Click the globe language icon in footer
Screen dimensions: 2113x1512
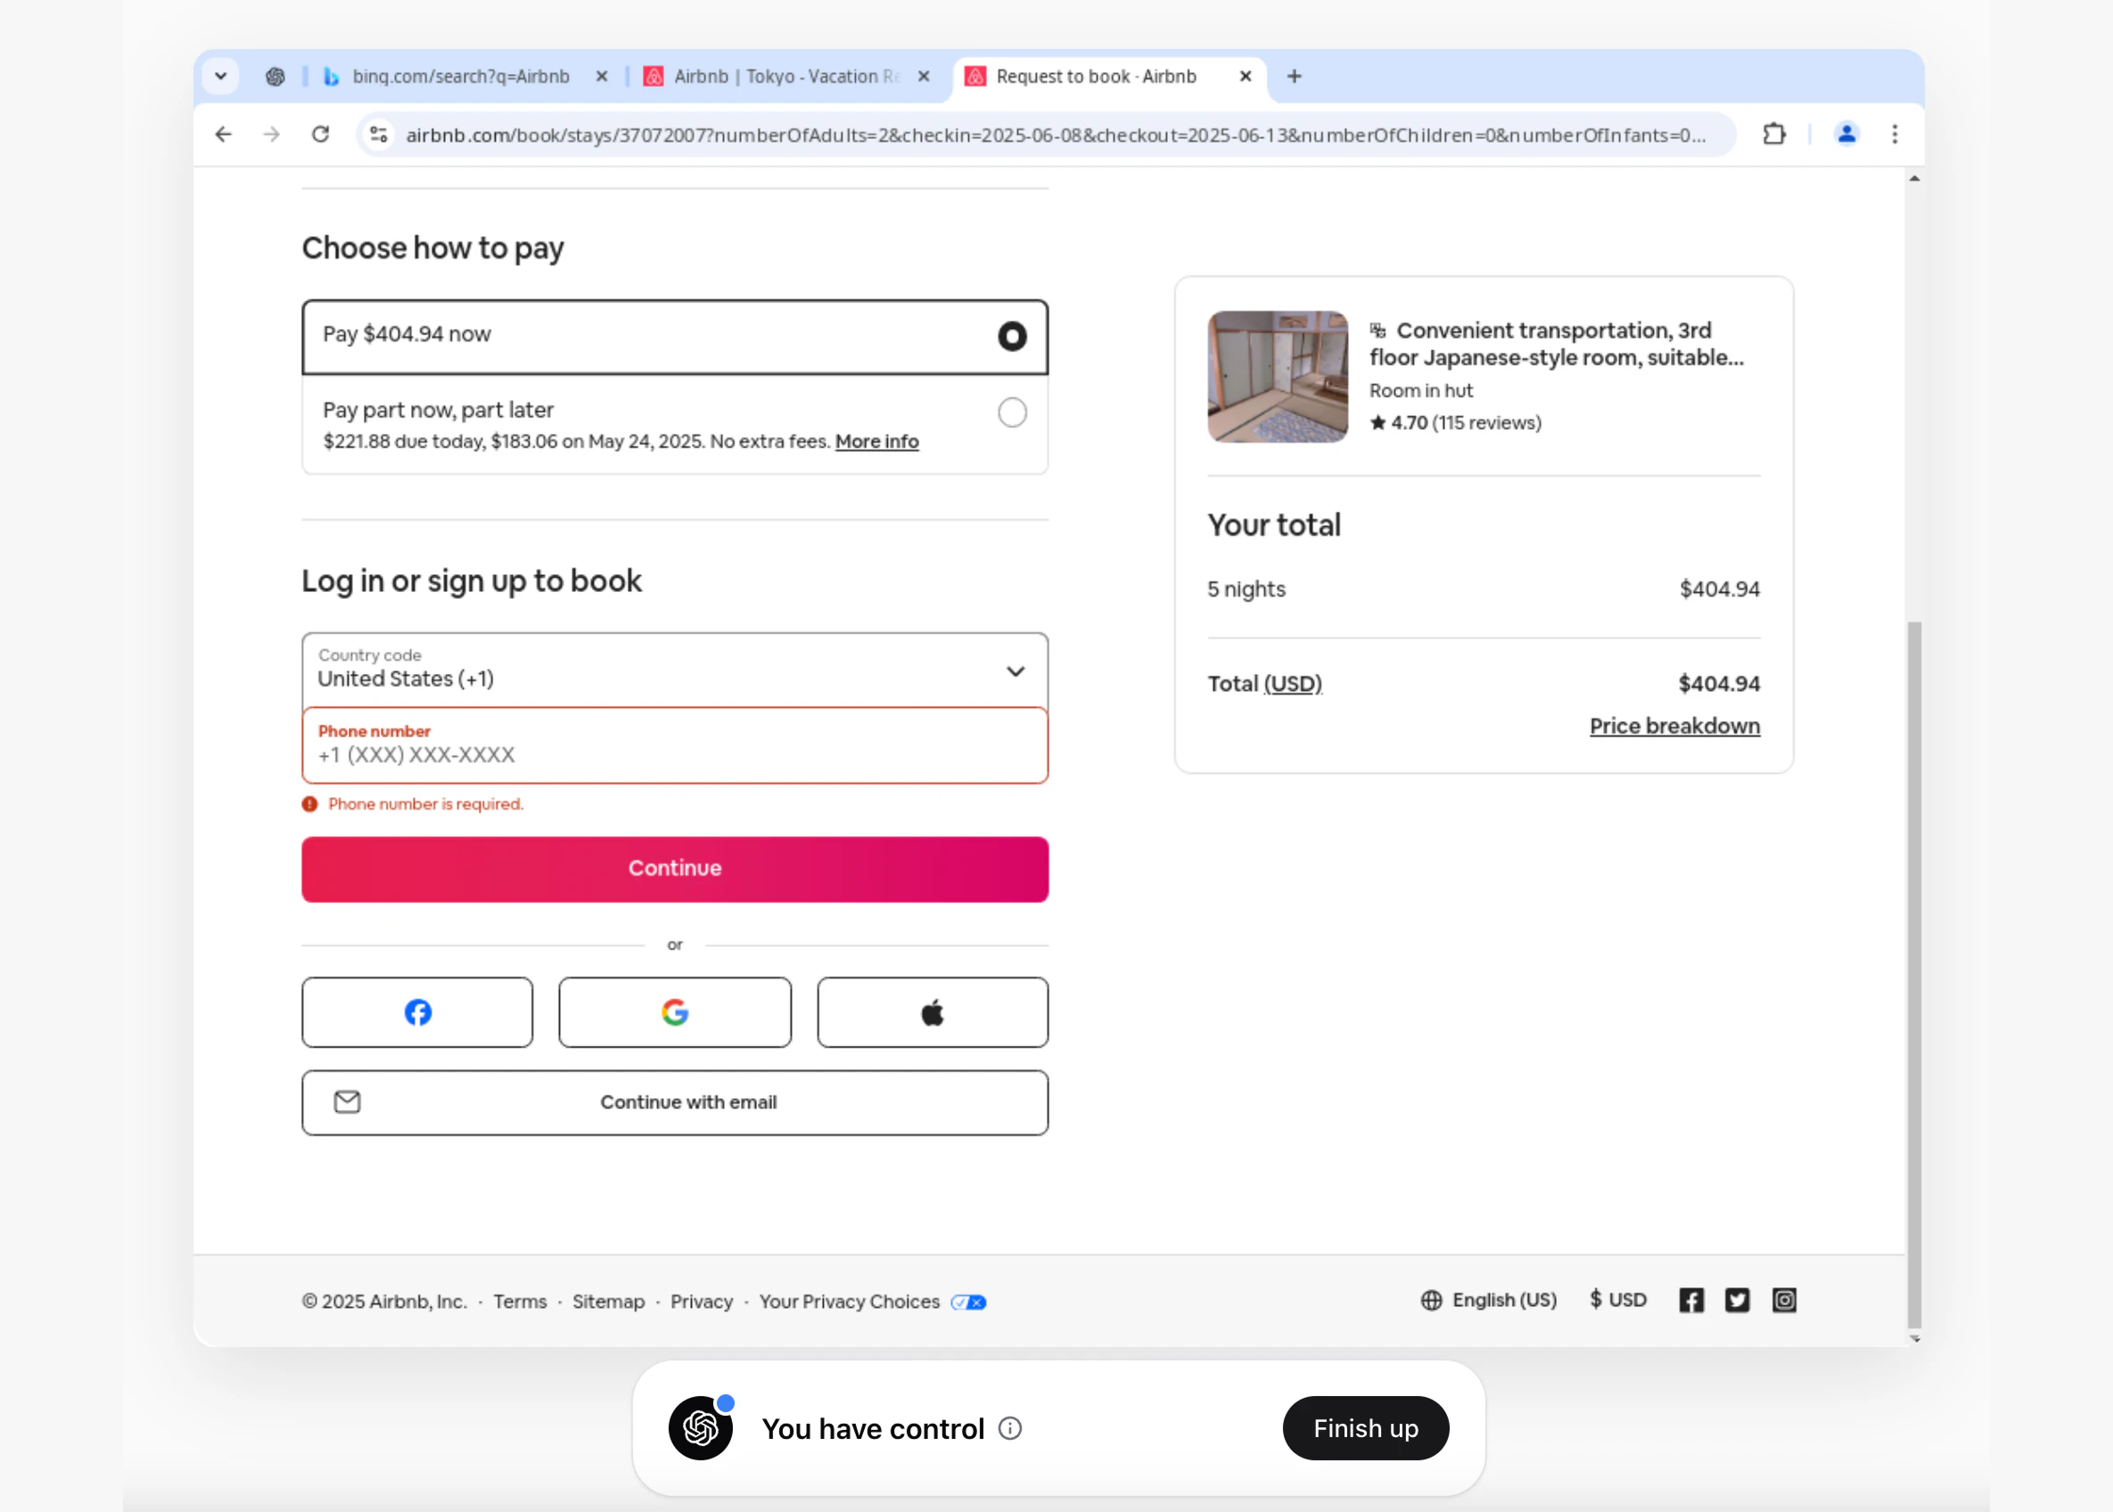[x=1431, y=1300]
